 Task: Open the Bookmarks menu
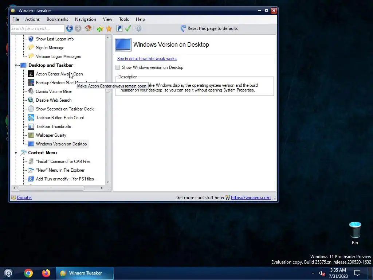click(57, 19)
